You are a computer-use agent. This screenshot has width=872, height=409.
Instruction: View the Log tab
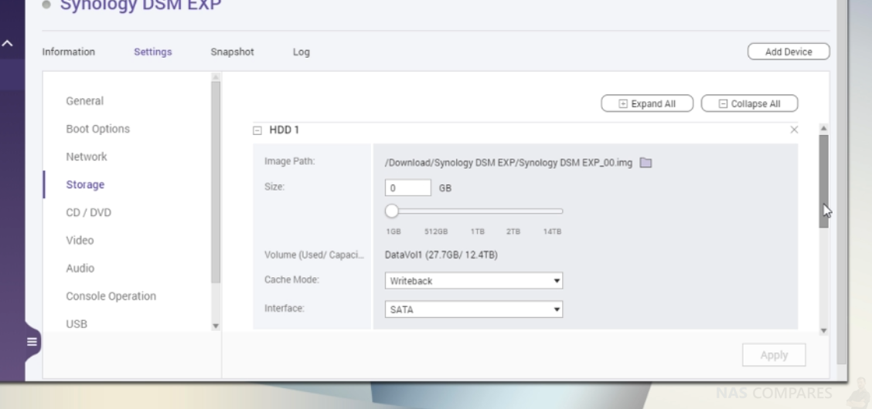(301, 52)
